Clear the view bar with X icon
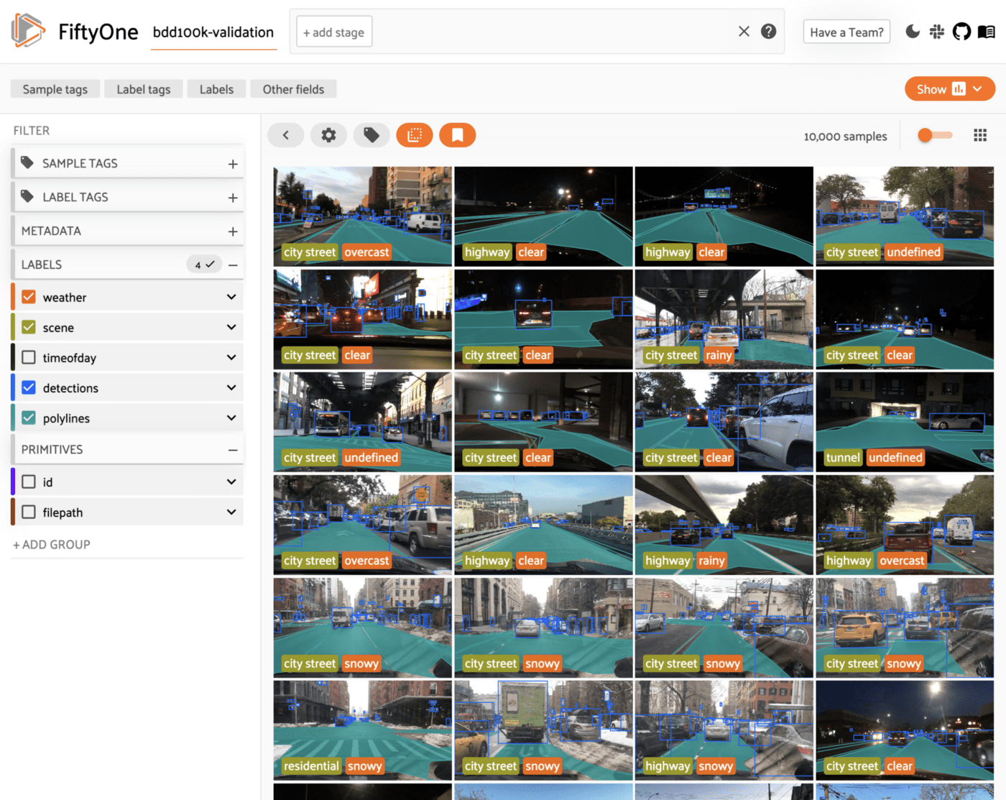Image resolution: width=1006 pixels, height=800 pixels. click(x=744, y=31)
